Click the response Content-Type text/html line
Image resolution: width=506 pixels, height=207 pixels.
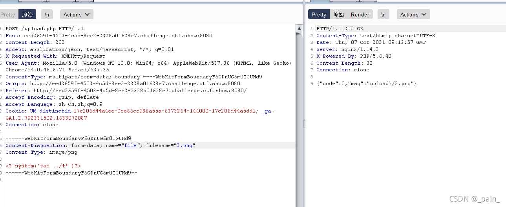376,36
